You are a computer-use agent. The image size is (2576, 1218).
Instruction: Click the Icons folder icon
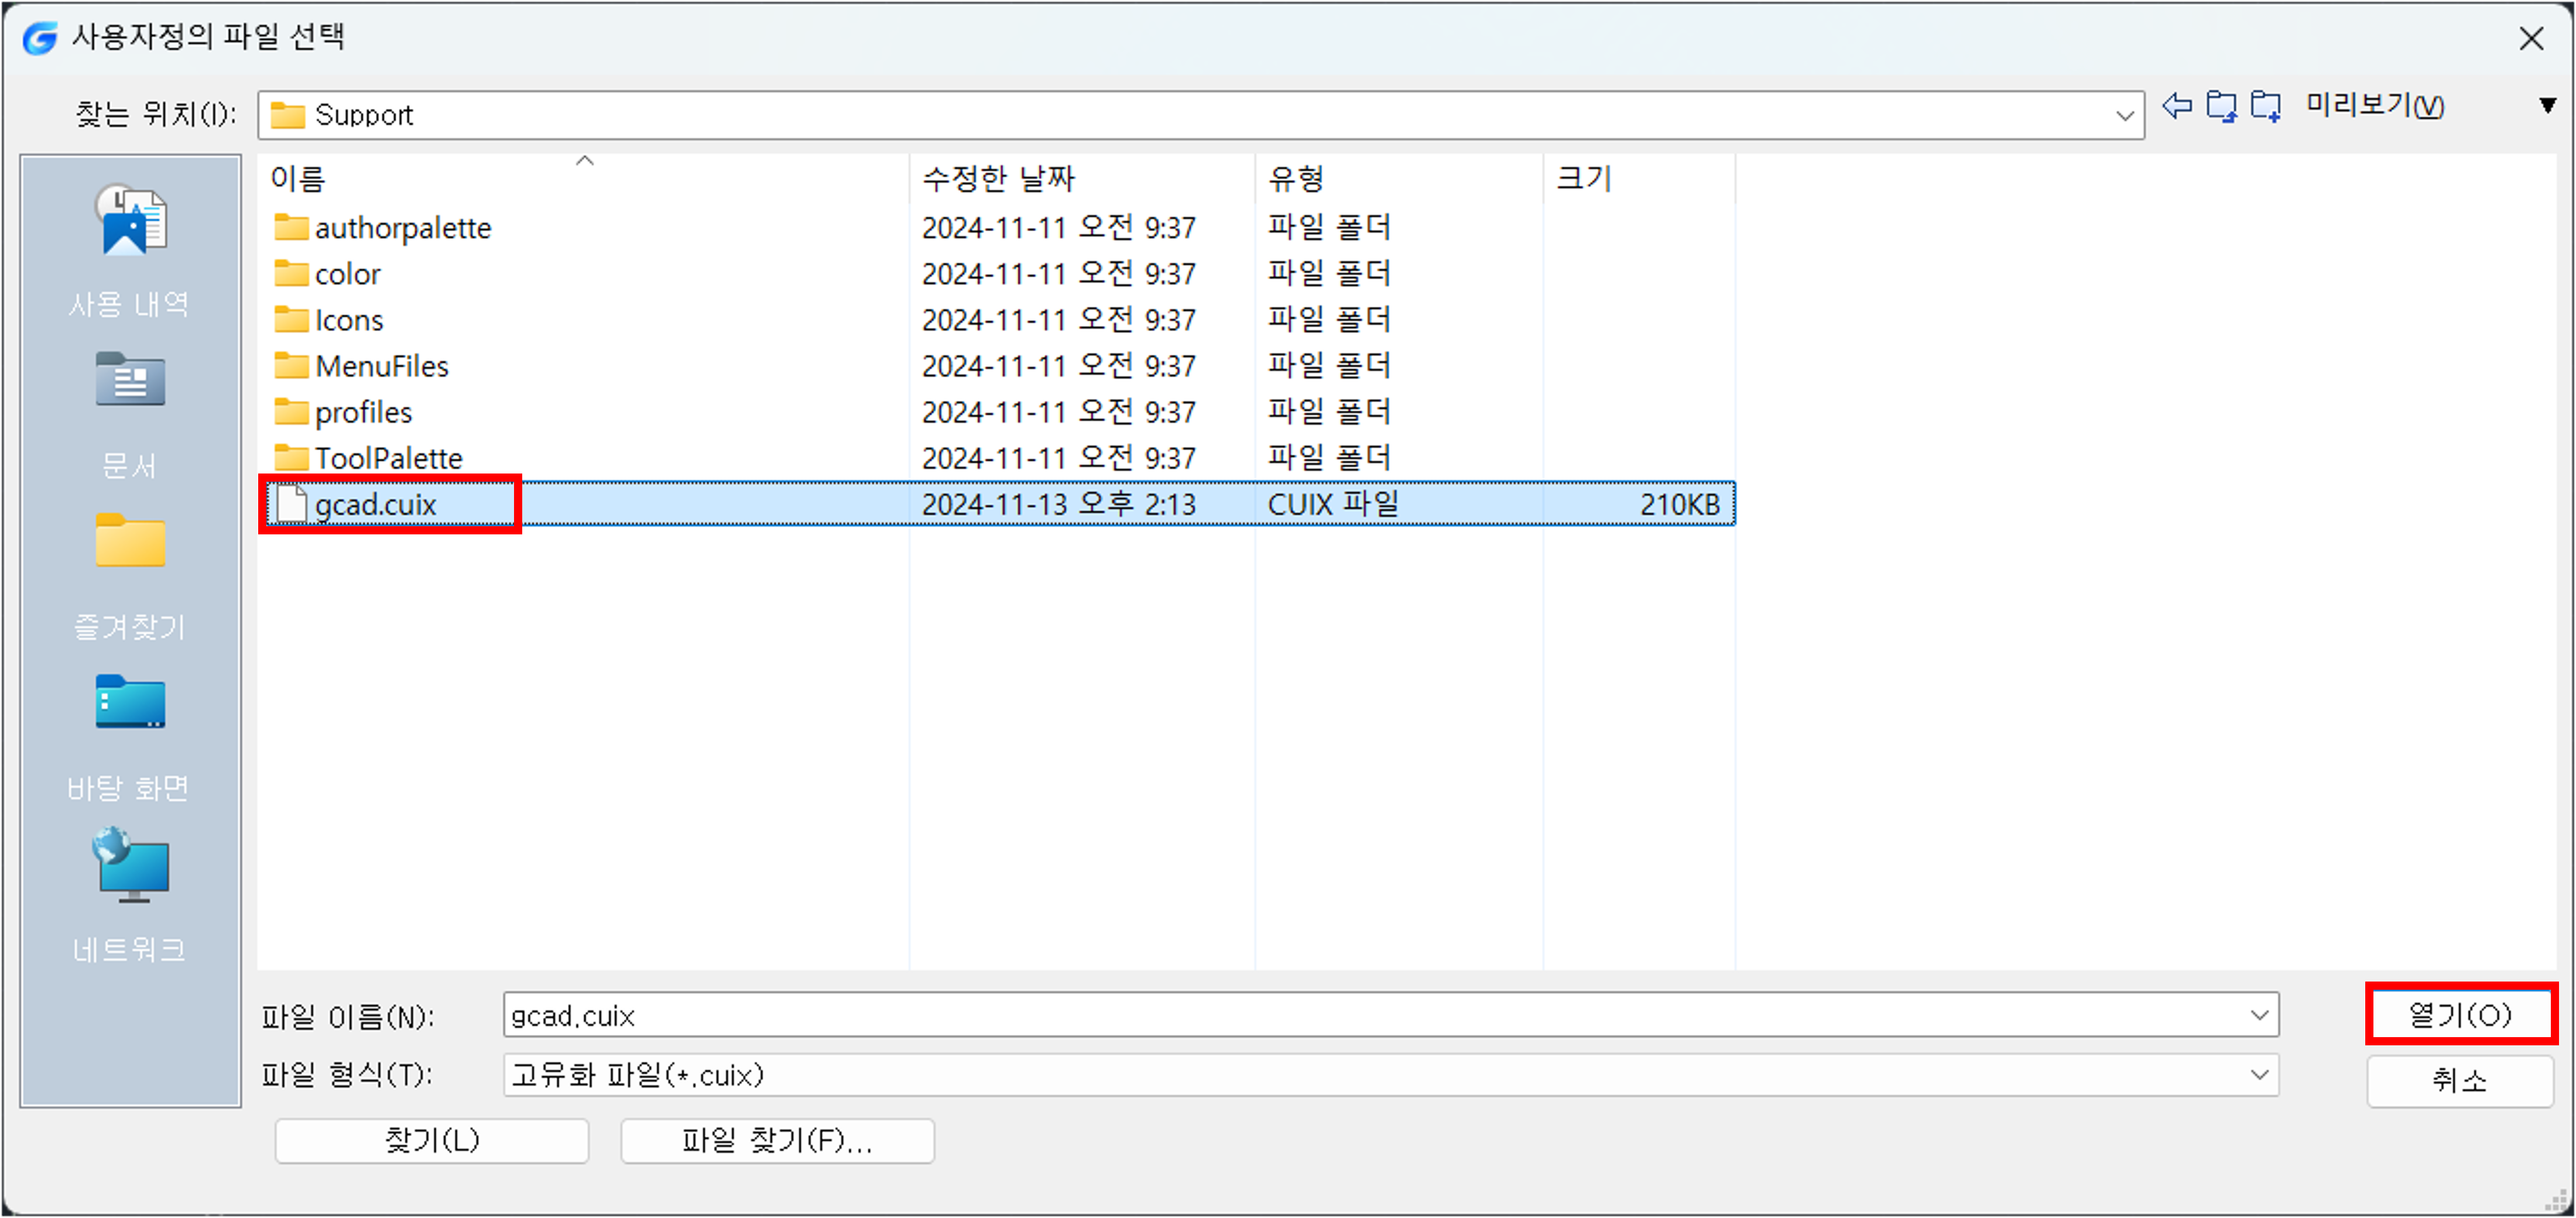291,320
